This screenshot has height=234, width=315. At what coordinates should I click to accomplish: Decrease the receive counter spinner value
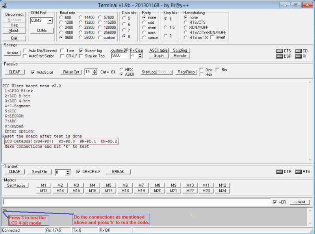[94, 73]
